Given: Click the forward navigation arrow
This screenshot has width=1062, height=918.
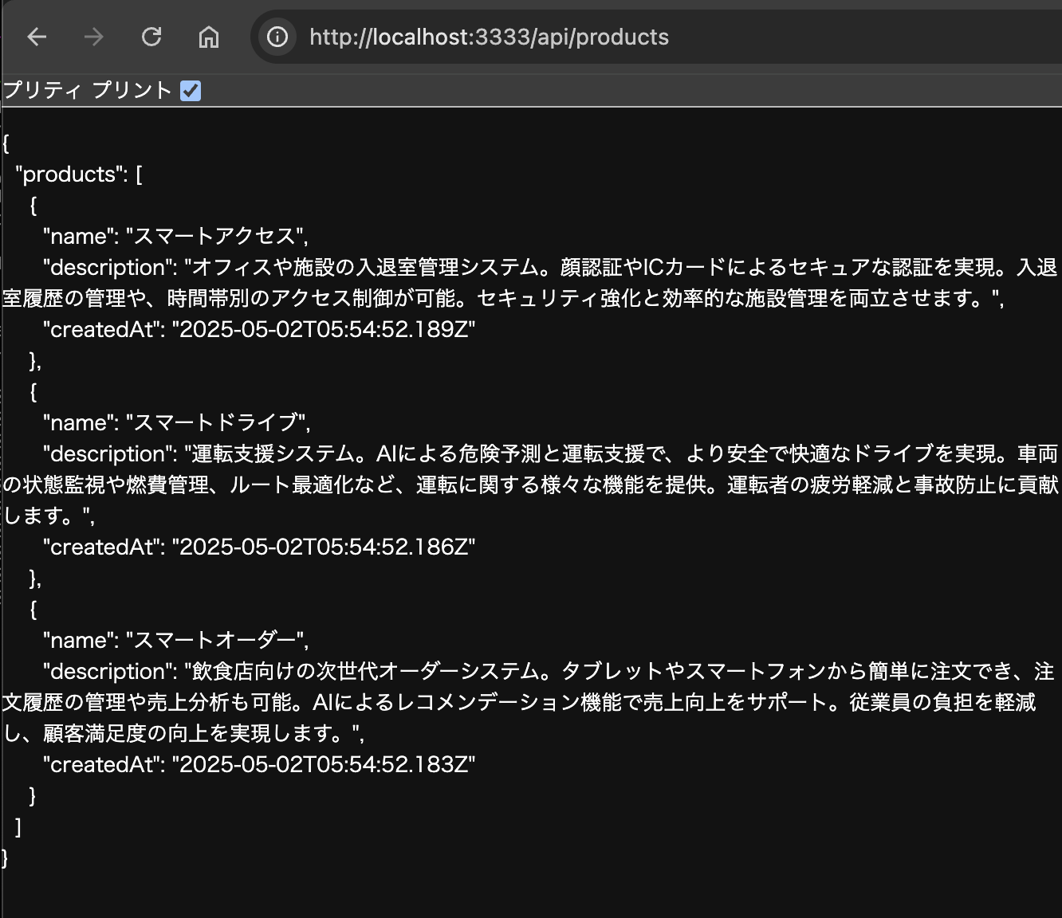Looking at the screenshot, I should tap(93, 37).
